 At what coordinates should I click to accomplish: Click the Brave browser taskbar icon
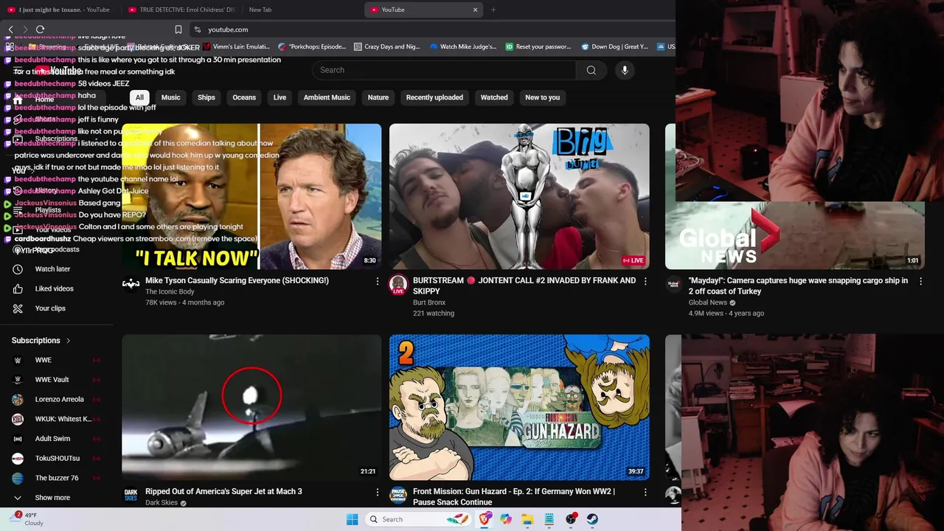pyautogui.click(x=485, y=519)
